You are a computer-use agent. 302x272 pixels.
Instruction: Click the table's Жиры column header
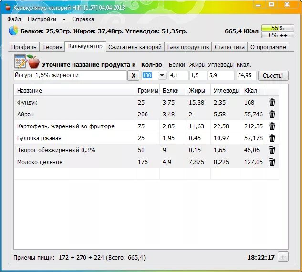(198, 90)
